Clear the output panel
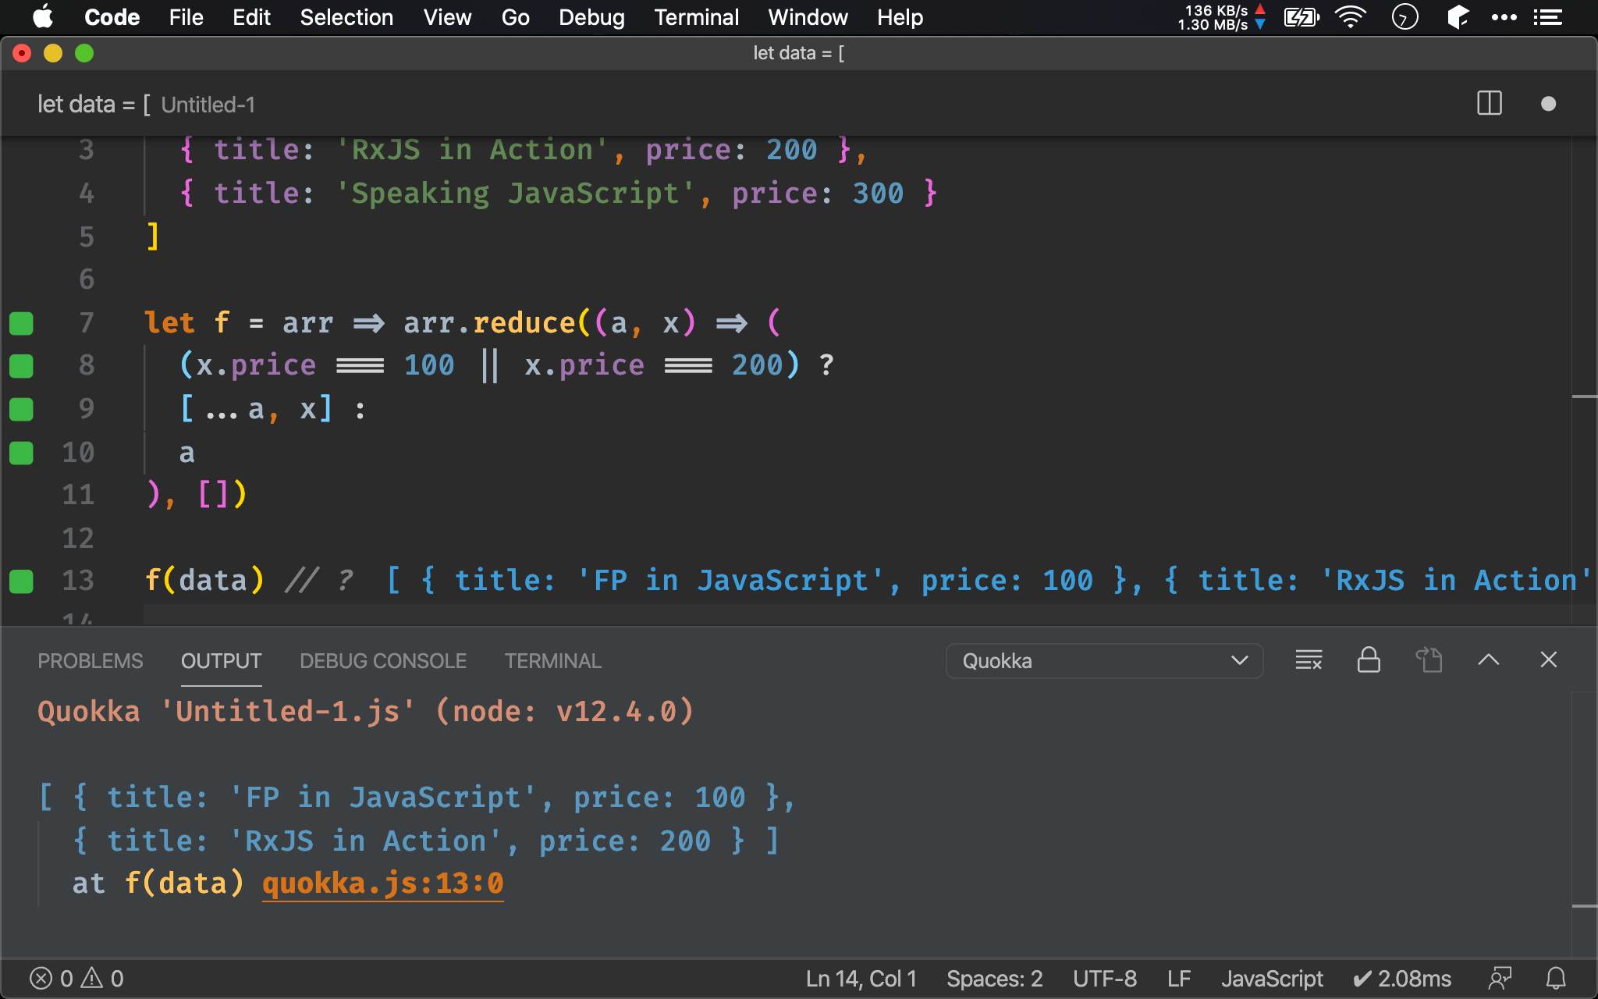The height and width of the screenshot is (999, 1598). 1309,660
